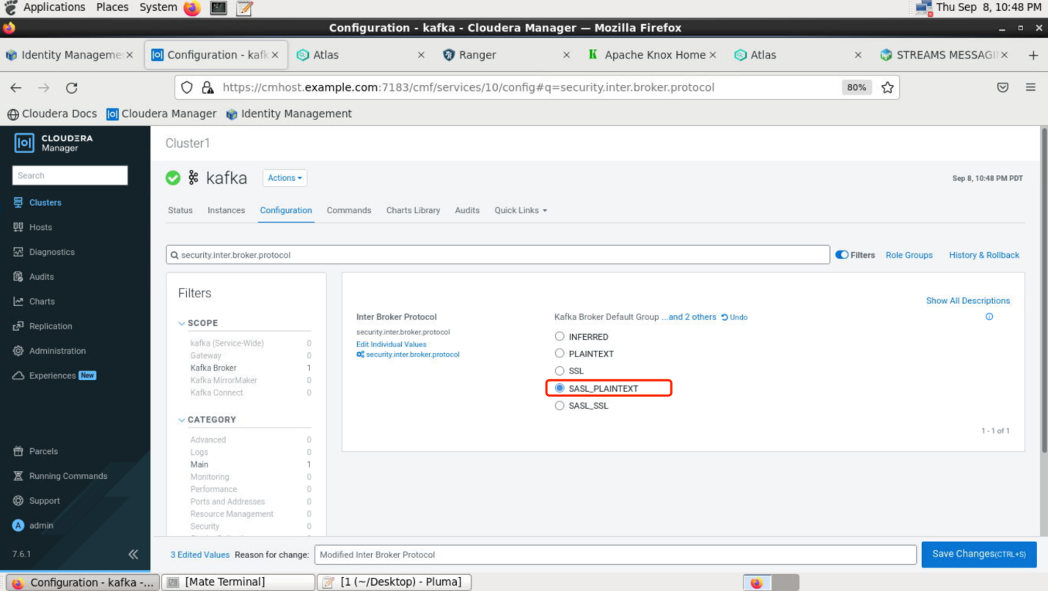Open History & Rollback
Image resolution: width=1048 pixels, height=591 pixels.
point(984,256)
